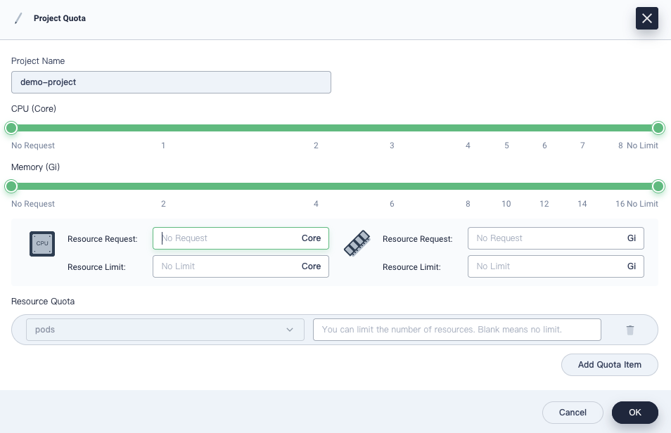Click the demo-project name field
This screenshot has height=433, width=671.
(171, 82)
